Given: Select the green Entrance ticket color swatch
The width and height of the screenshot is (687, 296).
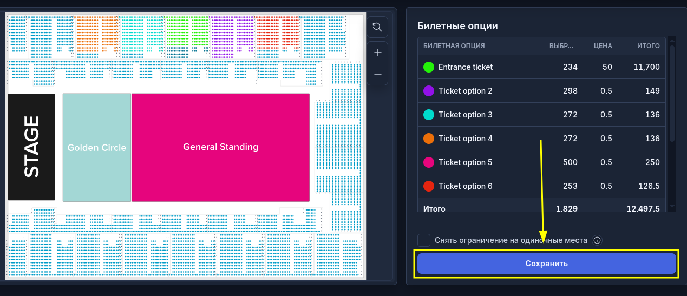Looking at the screenshot, I should (428, 67).
